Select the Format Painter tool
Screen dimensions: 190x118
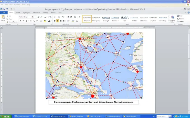pyautogui.click(x=12, y=22)
